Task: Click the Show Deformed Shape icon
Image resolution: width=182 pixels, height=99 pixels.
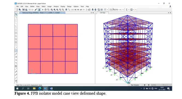Action: 114,10
